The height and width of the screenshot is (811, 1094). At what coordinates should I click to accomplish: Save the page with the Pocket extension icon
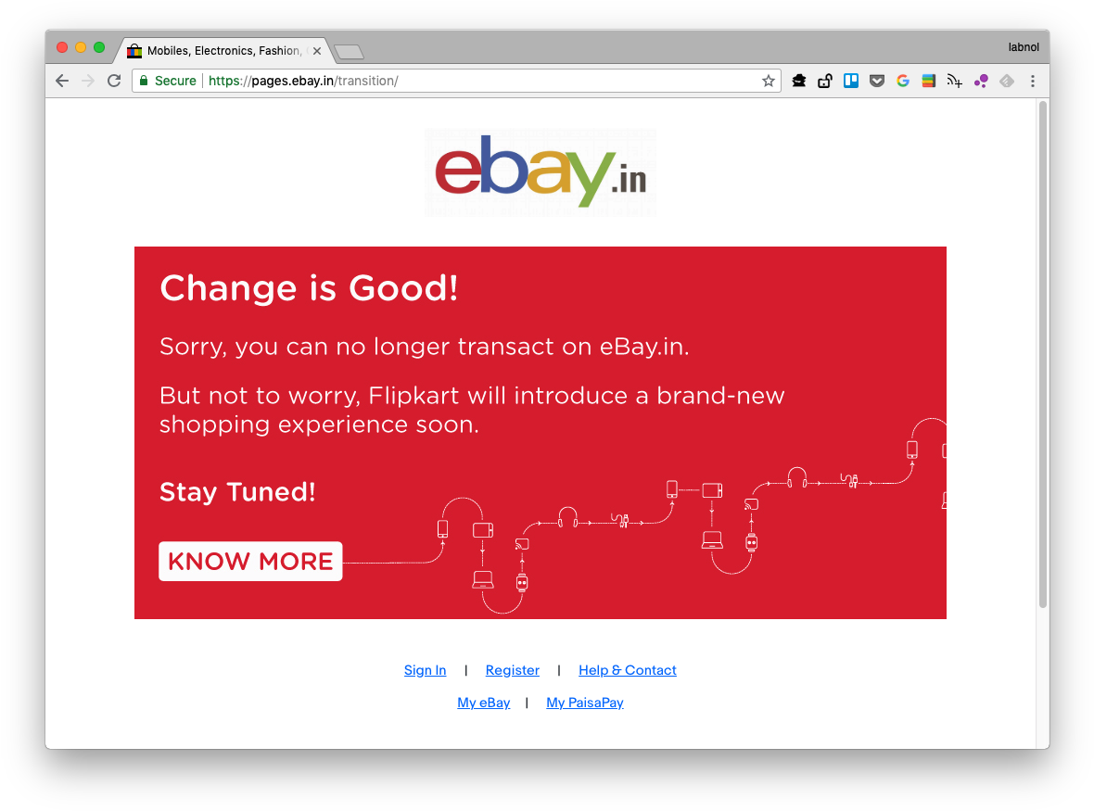(x=877, y=81)
